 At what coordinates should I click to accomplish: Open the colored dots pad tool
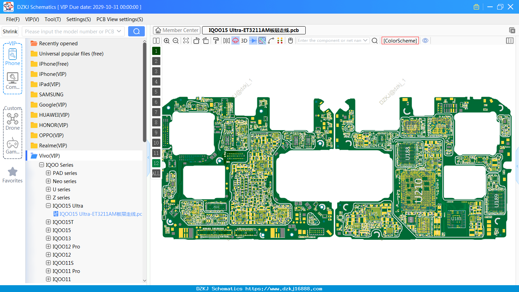pos(280,41)
